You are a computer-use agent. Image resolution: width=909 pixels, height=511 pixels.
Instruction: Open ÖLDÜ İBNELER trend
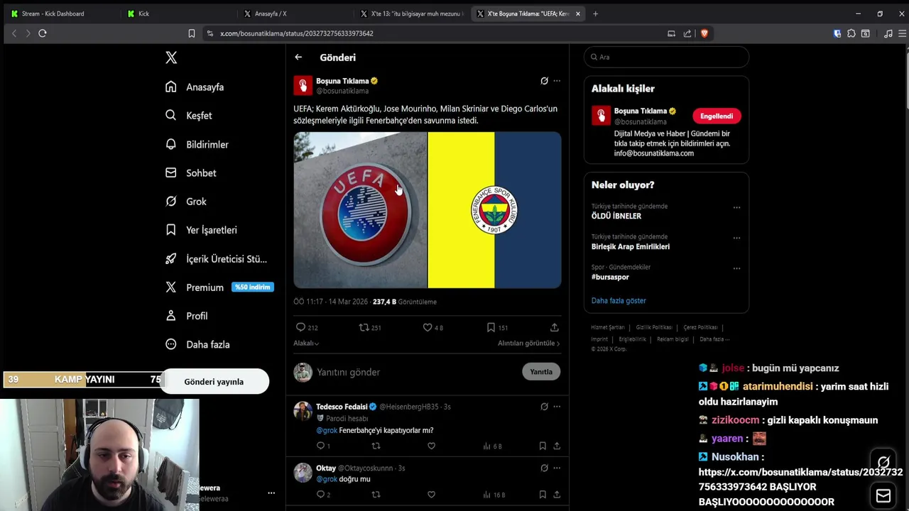coord(616,216)
